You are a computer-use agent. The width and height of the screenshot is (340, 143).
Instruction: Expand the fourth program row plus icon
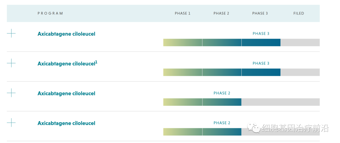(x=11, y=123)
